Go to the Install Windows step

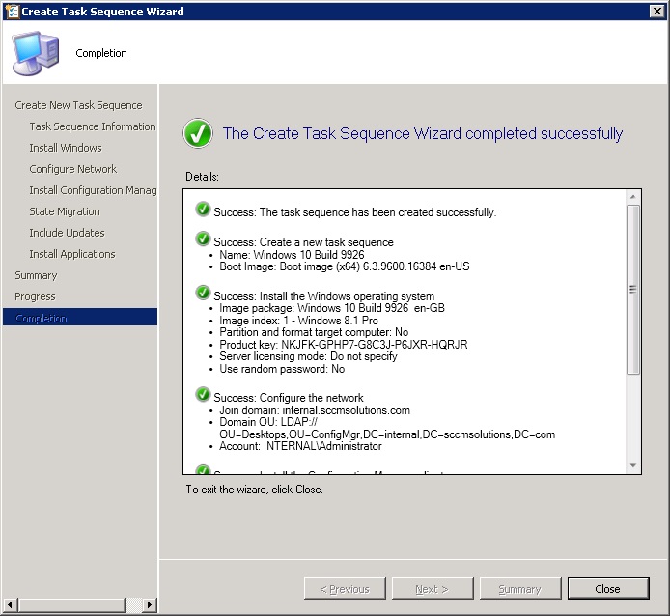(65, 148)
